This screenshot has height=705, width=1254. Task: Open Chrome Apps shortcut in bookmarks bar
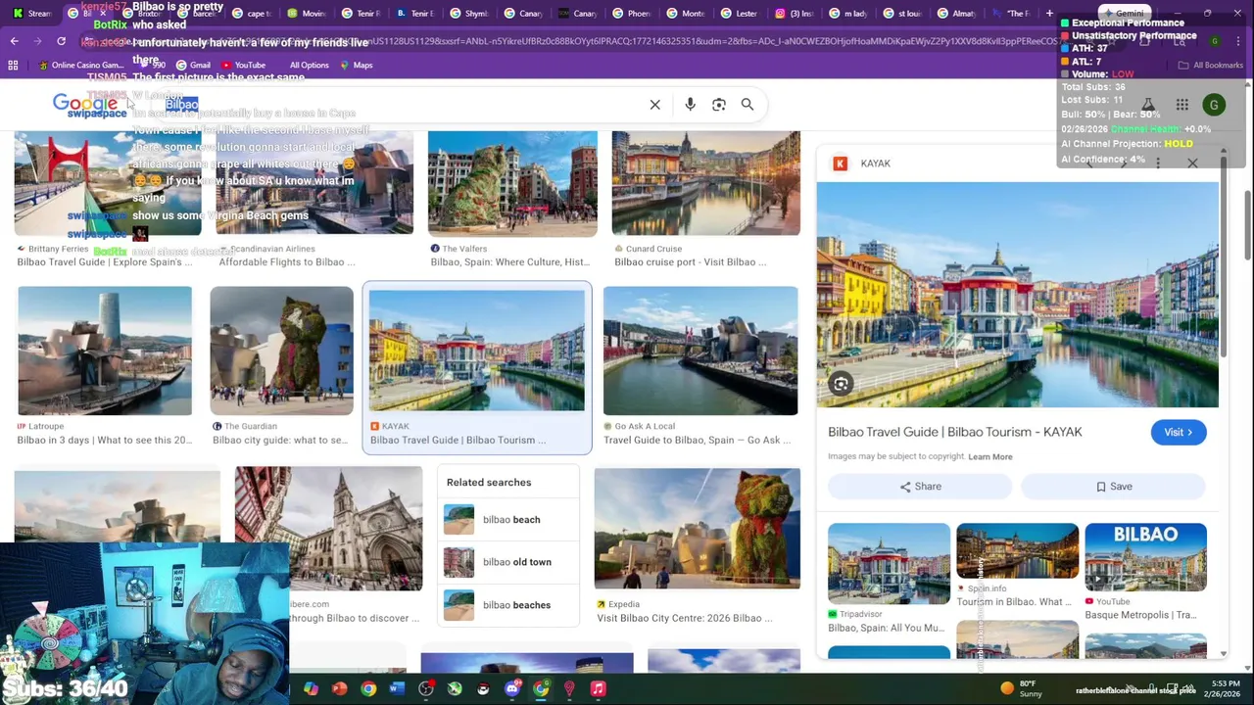[13, 65]
